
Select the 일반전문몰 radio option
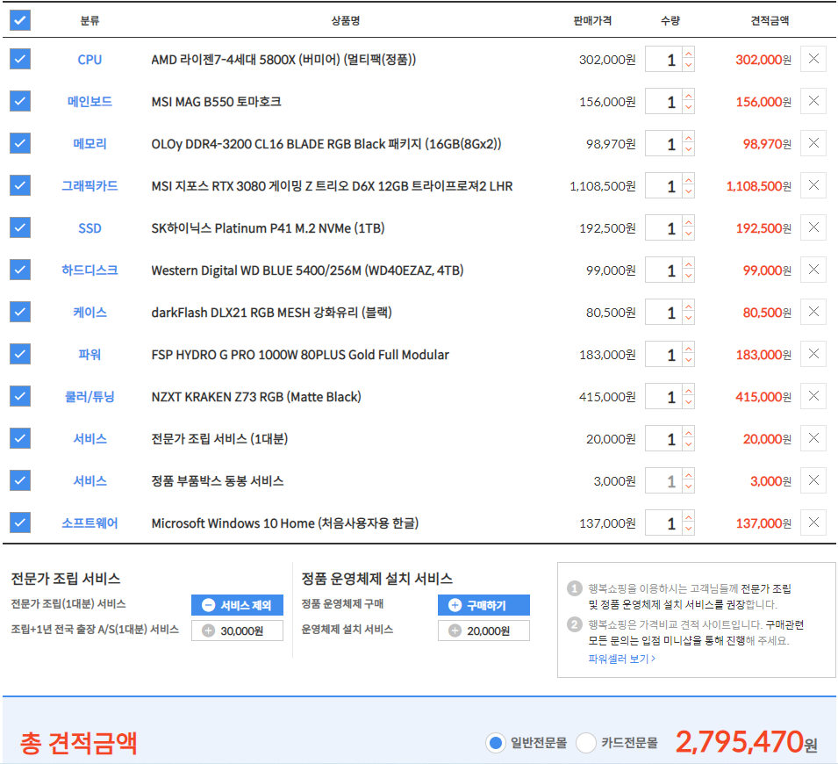pyautogui.click(x=496, y=743)
